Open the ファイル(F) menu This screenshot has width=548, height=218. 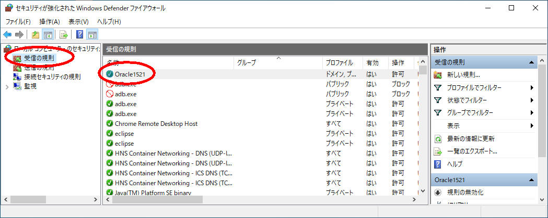[x=18, y=21]
